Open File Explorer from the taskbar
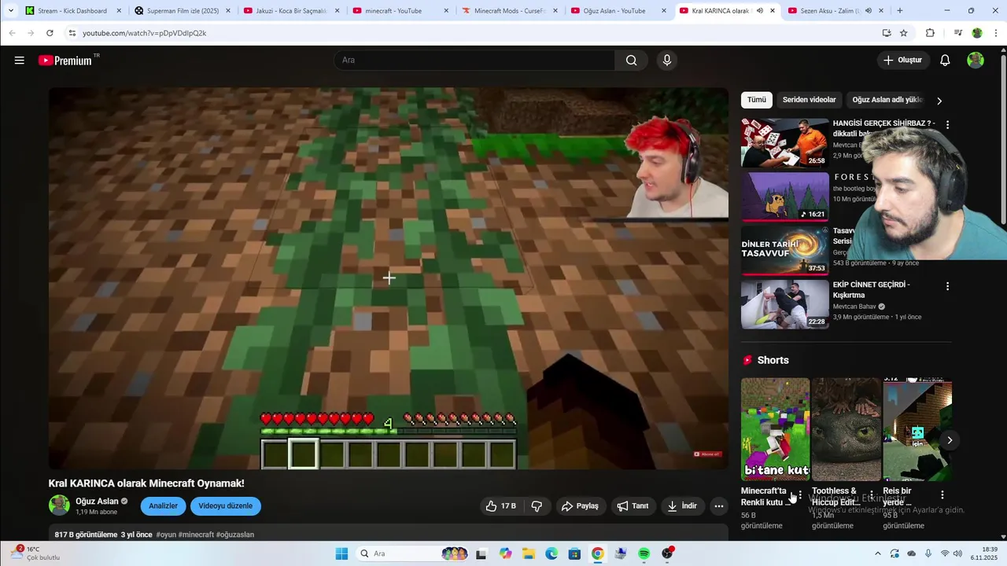This screenshot has height=566, width=1007. pyautogui.click(x=529, y=553)
